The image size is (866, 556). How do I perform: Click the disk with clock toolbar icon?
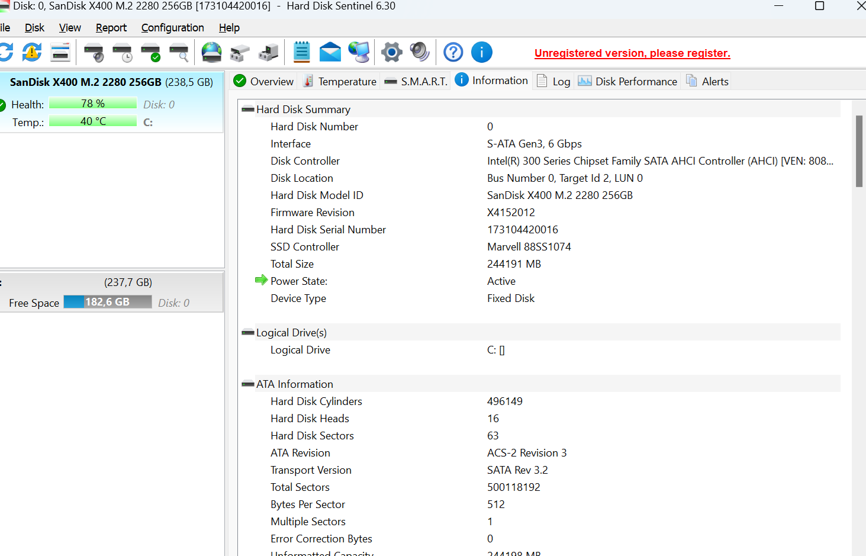tap(123, 53)
